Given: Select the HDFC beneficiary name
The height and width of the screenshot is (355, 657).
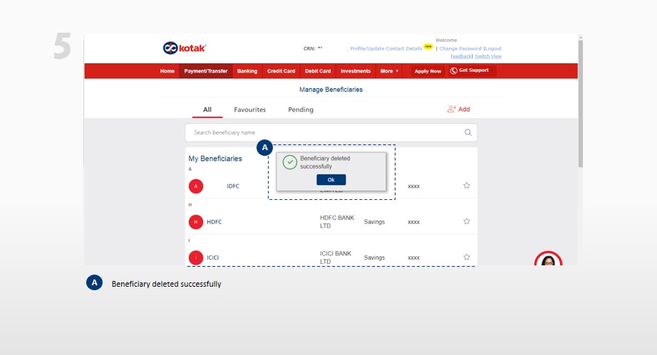Looking at the screenshot, I should [214, 222].
